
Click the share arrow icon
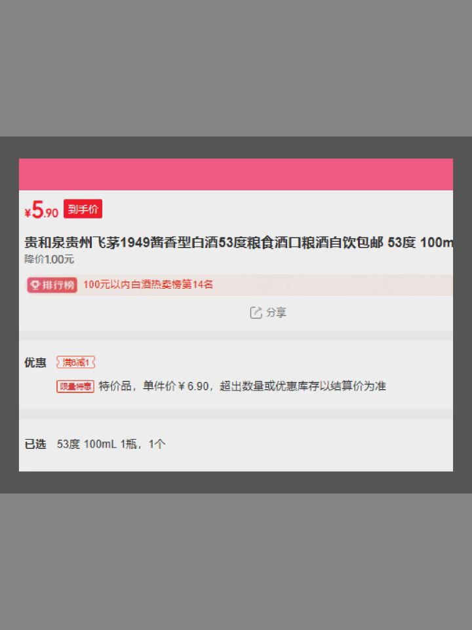(x=256, y=312)
